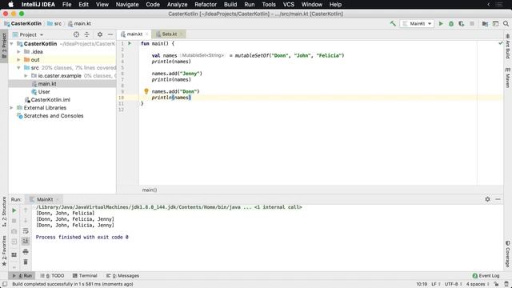Click the main() breadcrumb below the editor
The width and height of the screenshot is (512, 288).
150,190
